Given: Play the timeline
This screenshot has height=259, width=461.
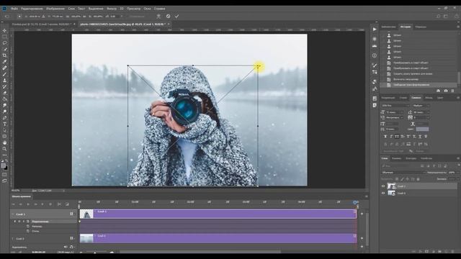Looking at the screenshot, I should (x=28, y=204).
